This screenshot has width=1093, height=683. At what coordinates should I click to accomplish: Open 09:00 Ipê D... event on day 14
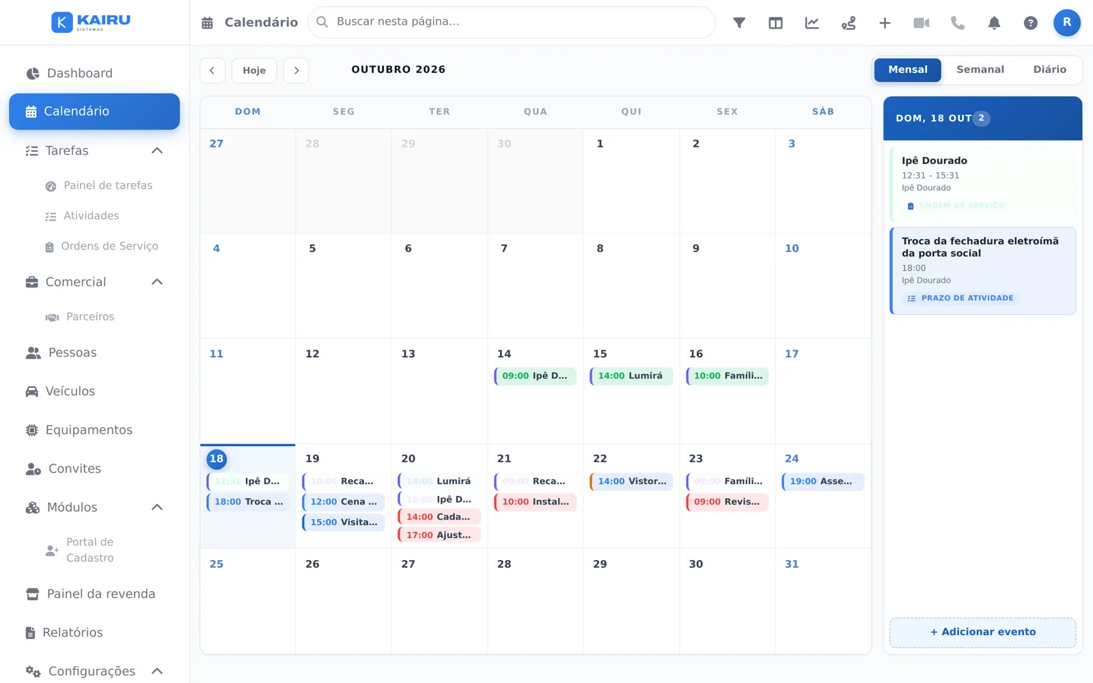(536, 376)
